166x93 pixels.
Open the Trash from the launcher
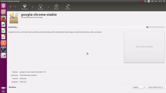3,90
